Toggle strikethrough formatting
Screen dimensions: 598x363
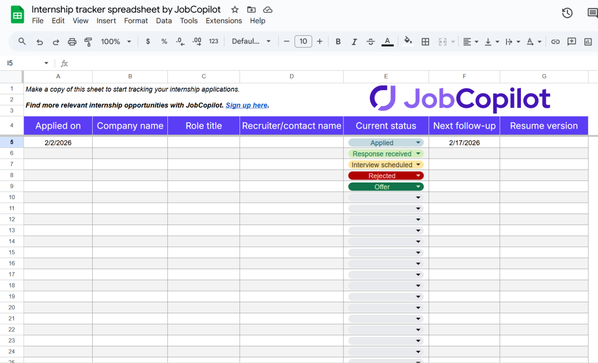(x=371, y=41)
